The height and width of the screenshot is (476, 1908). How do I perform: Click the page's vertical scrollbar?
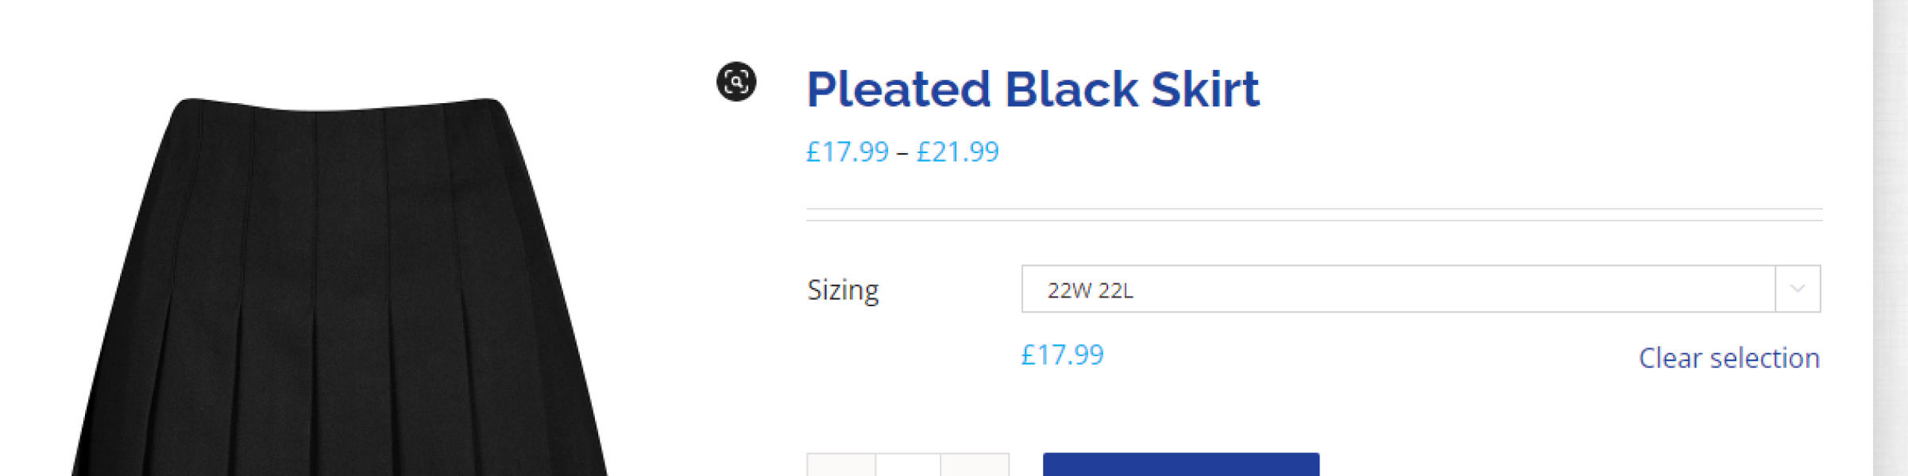click(x=1891, y=238)
